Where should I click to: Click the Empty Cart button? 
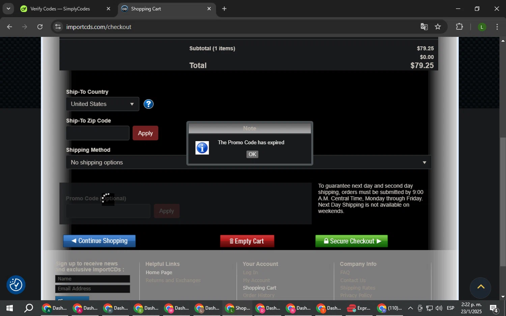coord(247,241)
